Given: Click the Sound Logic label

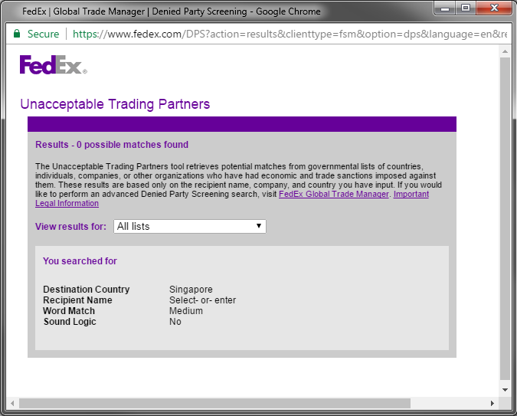Looking at the screenshot, I should (x=70, y=322).
